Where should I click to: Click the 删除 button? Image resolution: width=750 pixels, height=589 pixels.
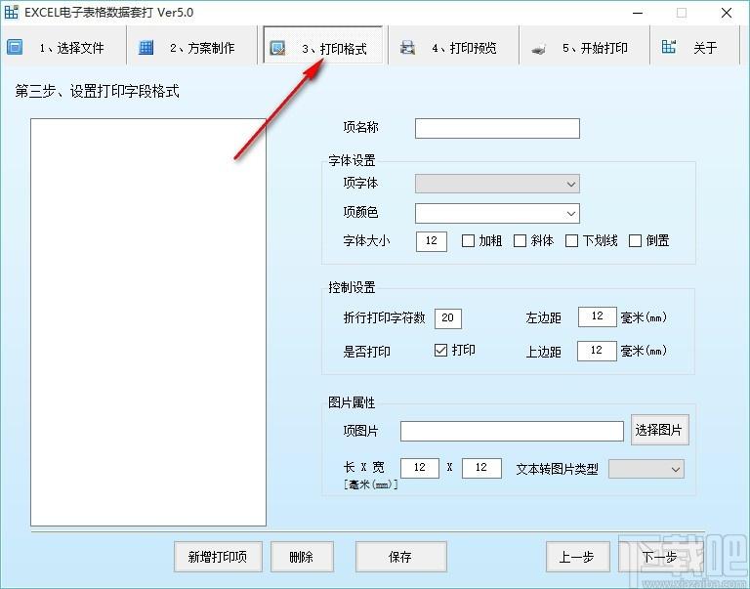point(302,557)
